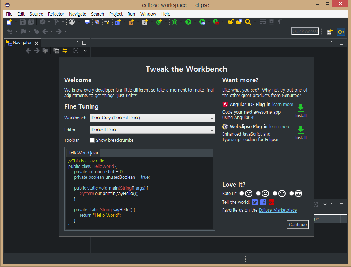Open the Navigate menu
This screenshot has width=351, height=267.
tap(77, 14)
